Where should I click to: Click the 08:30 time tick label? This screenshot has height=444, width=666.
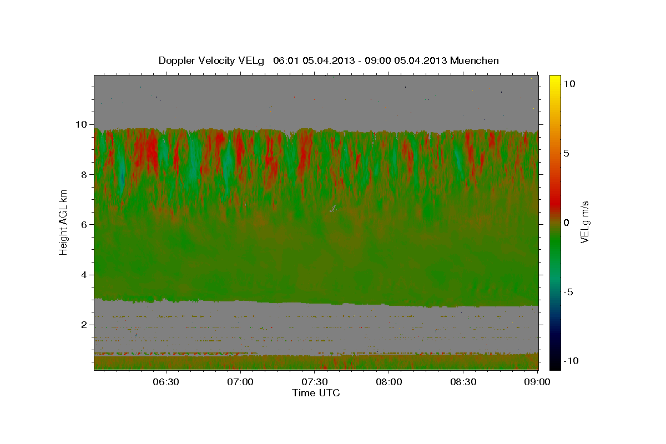[463, 382]
